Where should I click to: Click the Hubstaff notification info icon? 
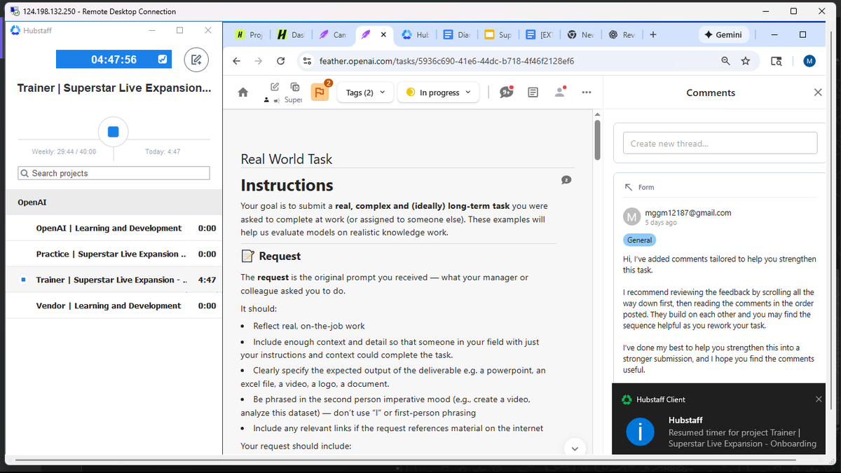(639, 432)
